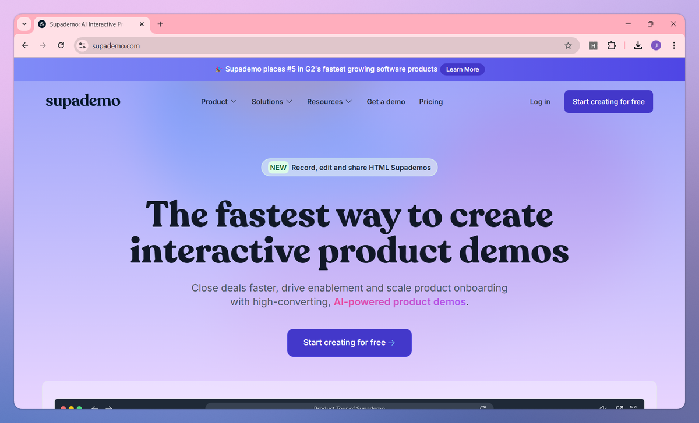Open the Pricing page

pos(431,101)
